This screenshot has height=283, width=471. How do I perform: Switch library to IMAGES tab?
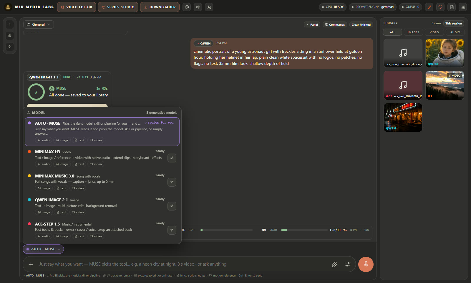pos(413,32)
